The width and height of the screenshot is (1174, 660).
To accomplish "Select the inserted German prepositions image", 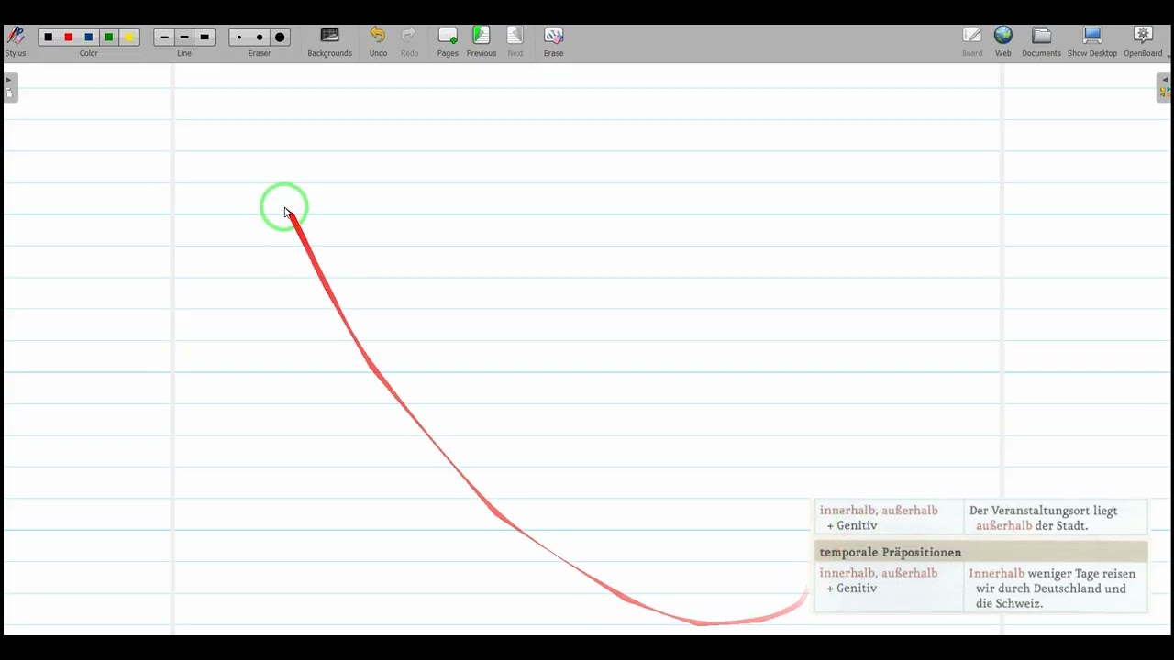I will pyautogui.click(x=980, y=555).
